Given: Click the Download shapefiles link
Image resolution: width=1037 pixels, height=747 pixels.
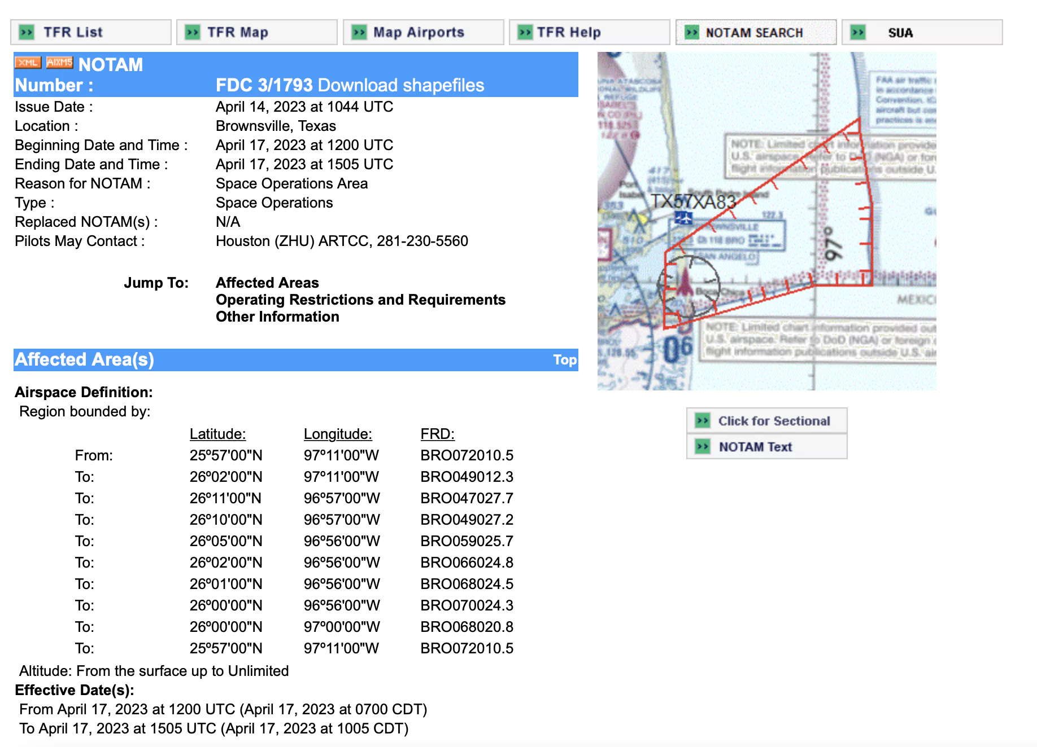Looking at the screenshot, I should pyautogui.click(x=401, y=85).
